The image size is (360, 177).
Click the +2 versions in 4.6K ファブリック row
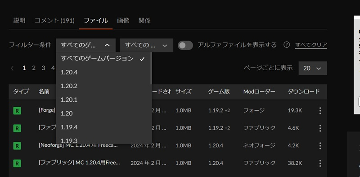point(227,128)
